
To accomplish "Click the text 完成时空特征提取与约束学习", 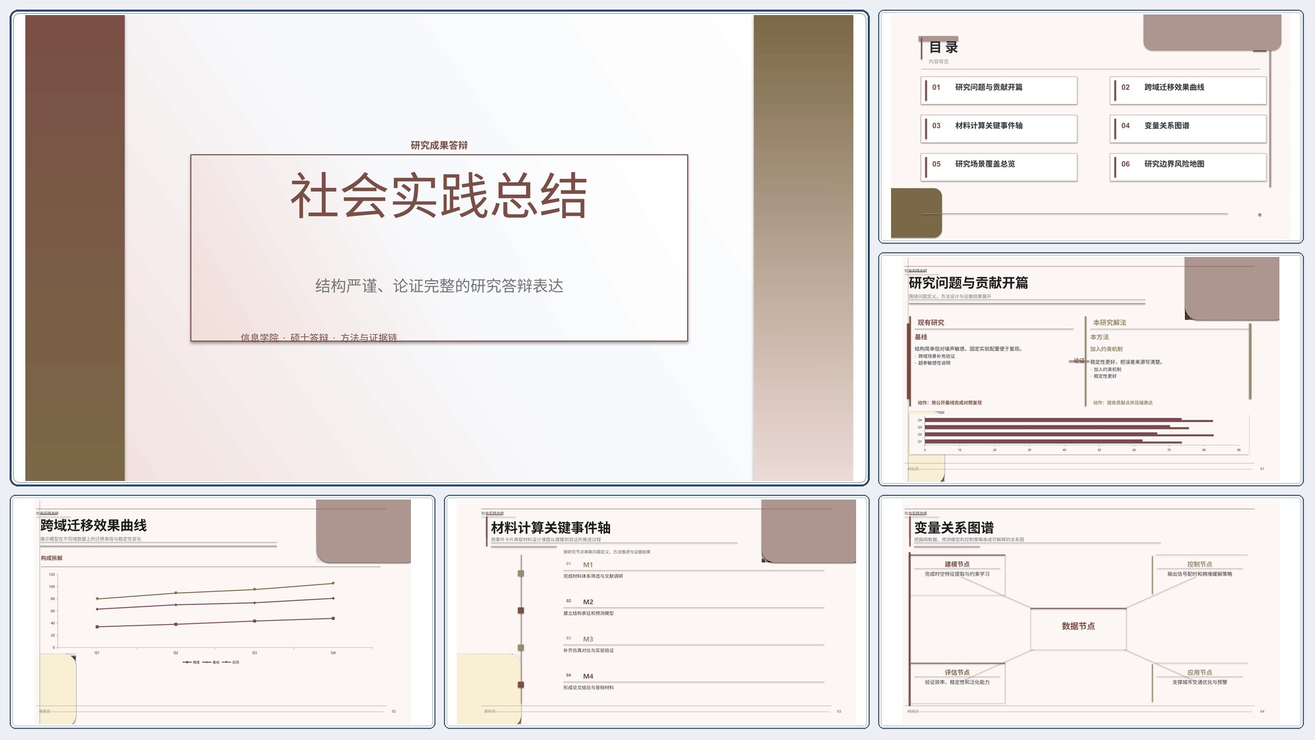I will [x=957, y=574].
